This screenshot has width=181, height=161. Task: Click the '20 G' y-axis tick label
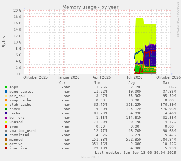pyautogui.click(x=17, y=11)
